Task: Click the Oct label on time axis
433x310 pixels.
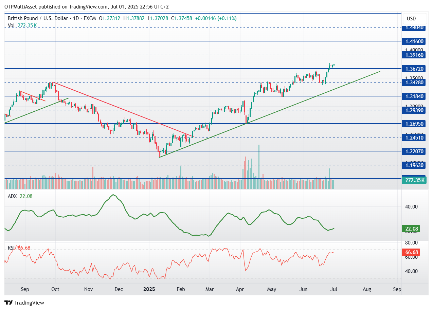Action: (55, 290)
